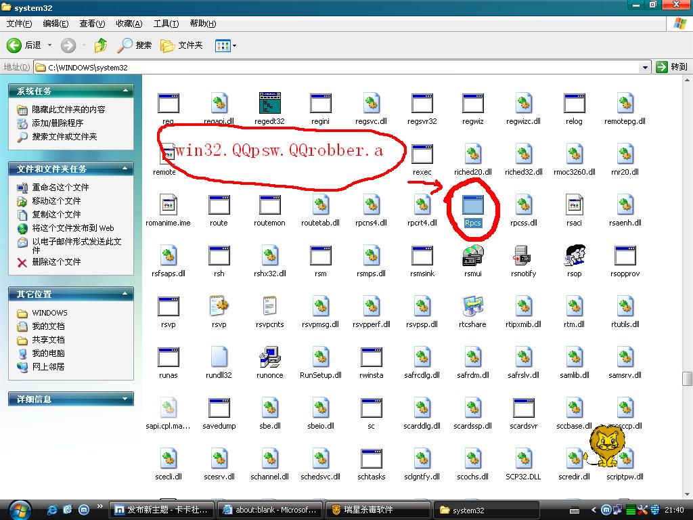Select the SCP32.DLL file icon

click(523, 458)
